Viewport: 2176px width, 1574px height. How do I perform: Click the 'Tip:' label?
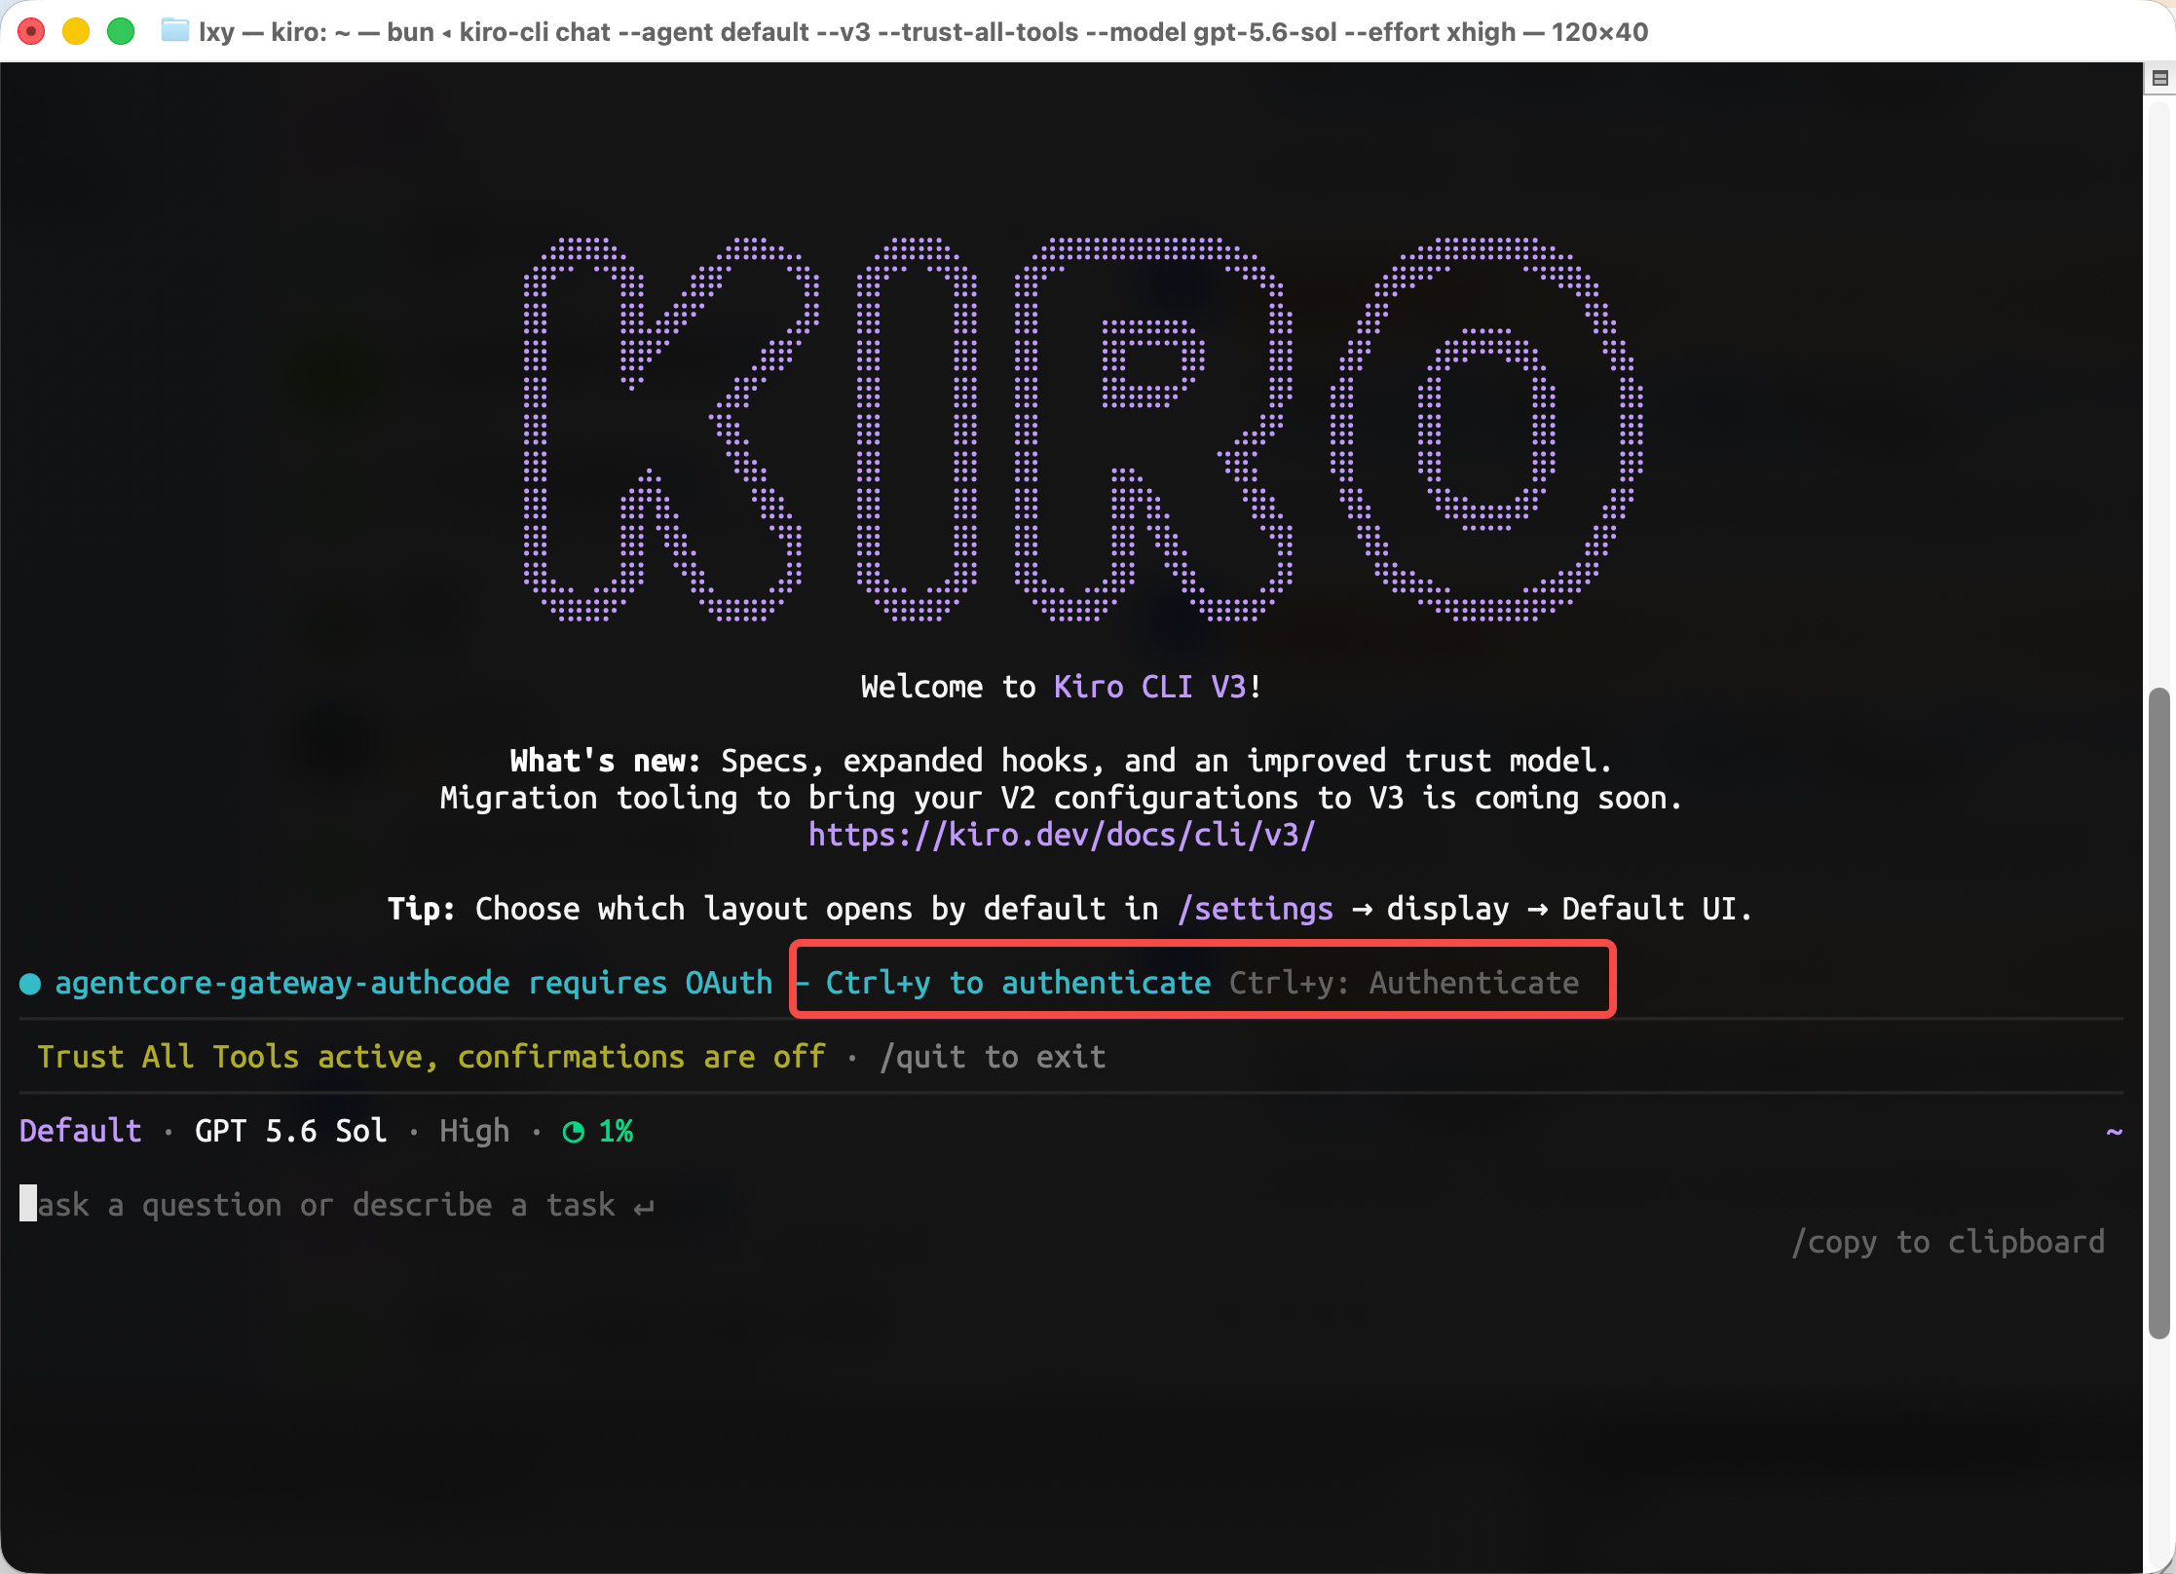[x=422, y=909]
